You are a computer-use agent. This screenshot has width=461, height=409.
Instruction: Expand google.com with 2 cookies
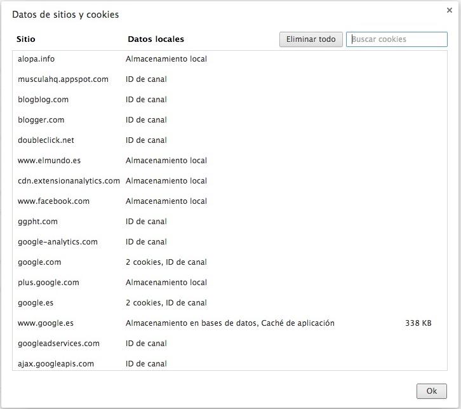39,262
